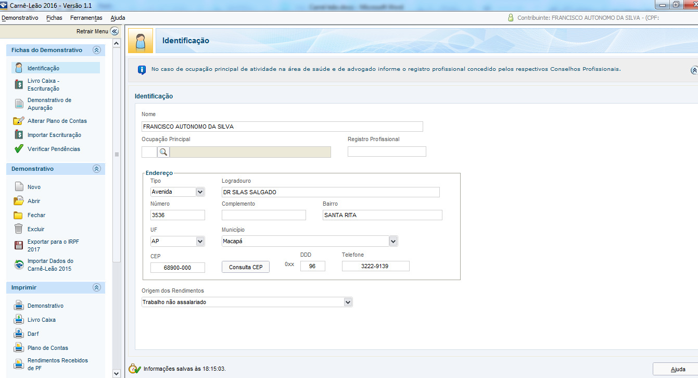Click the green padlock Contribuinte icon
Viewport: 698px width, 378px height.
[511, 18]
